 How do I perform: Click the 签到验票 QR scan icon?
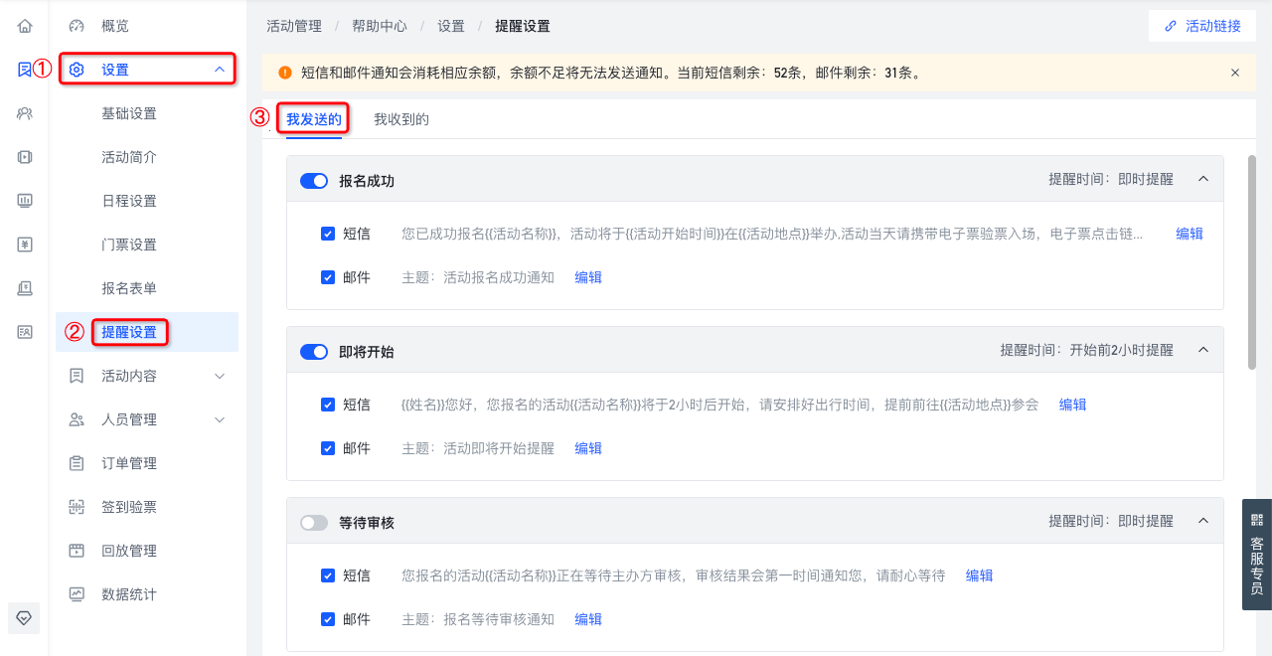point(77,507)
